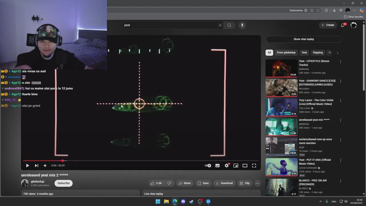Select the All filter chip
The width and height of the screenshot is (366, 206).
pos(269,53)
